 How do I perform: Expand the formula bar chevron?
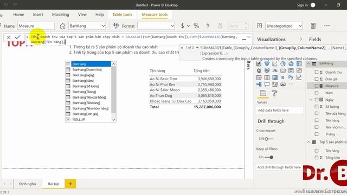(x=249, y=37)
